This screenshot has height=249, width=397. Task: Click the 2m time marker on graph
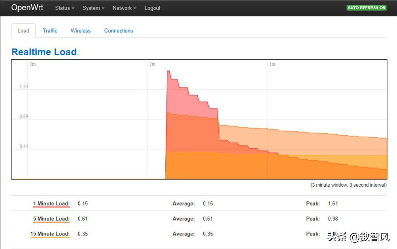[152, 64]
